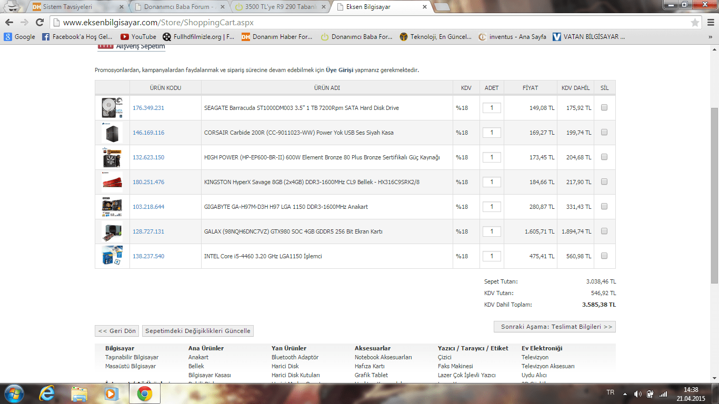Open the Teknoloji, En Güncel... bookmark
Viewport: 719px width, 404px height.
[x=436, y=37]
